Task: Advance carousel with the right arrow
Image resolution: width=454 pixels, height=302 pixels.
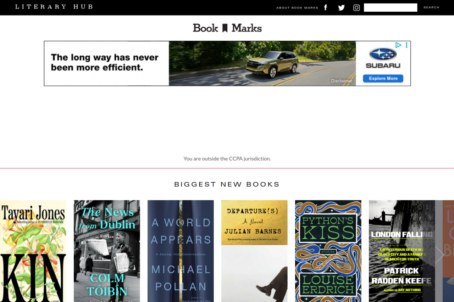Action: pyautogui.click(x=439, y=254)
